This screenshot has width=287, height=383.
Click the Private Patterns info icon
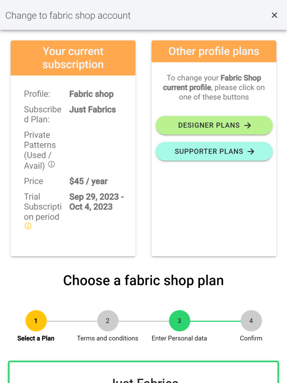pos(51,165)
